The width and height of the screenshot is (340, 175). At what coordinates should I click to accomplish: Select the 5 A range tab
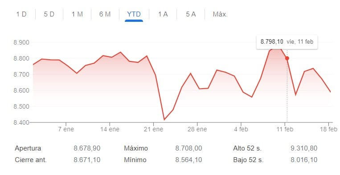(191, 14)
